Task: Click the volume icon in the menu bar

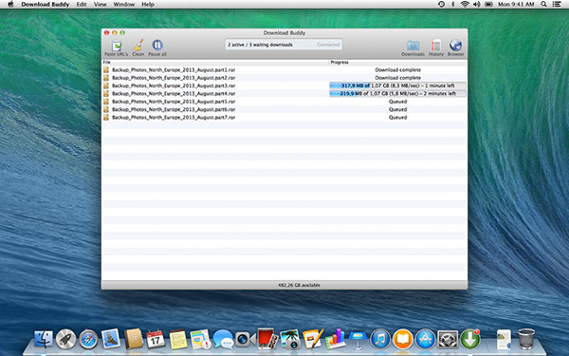Action: click(476, 5)
